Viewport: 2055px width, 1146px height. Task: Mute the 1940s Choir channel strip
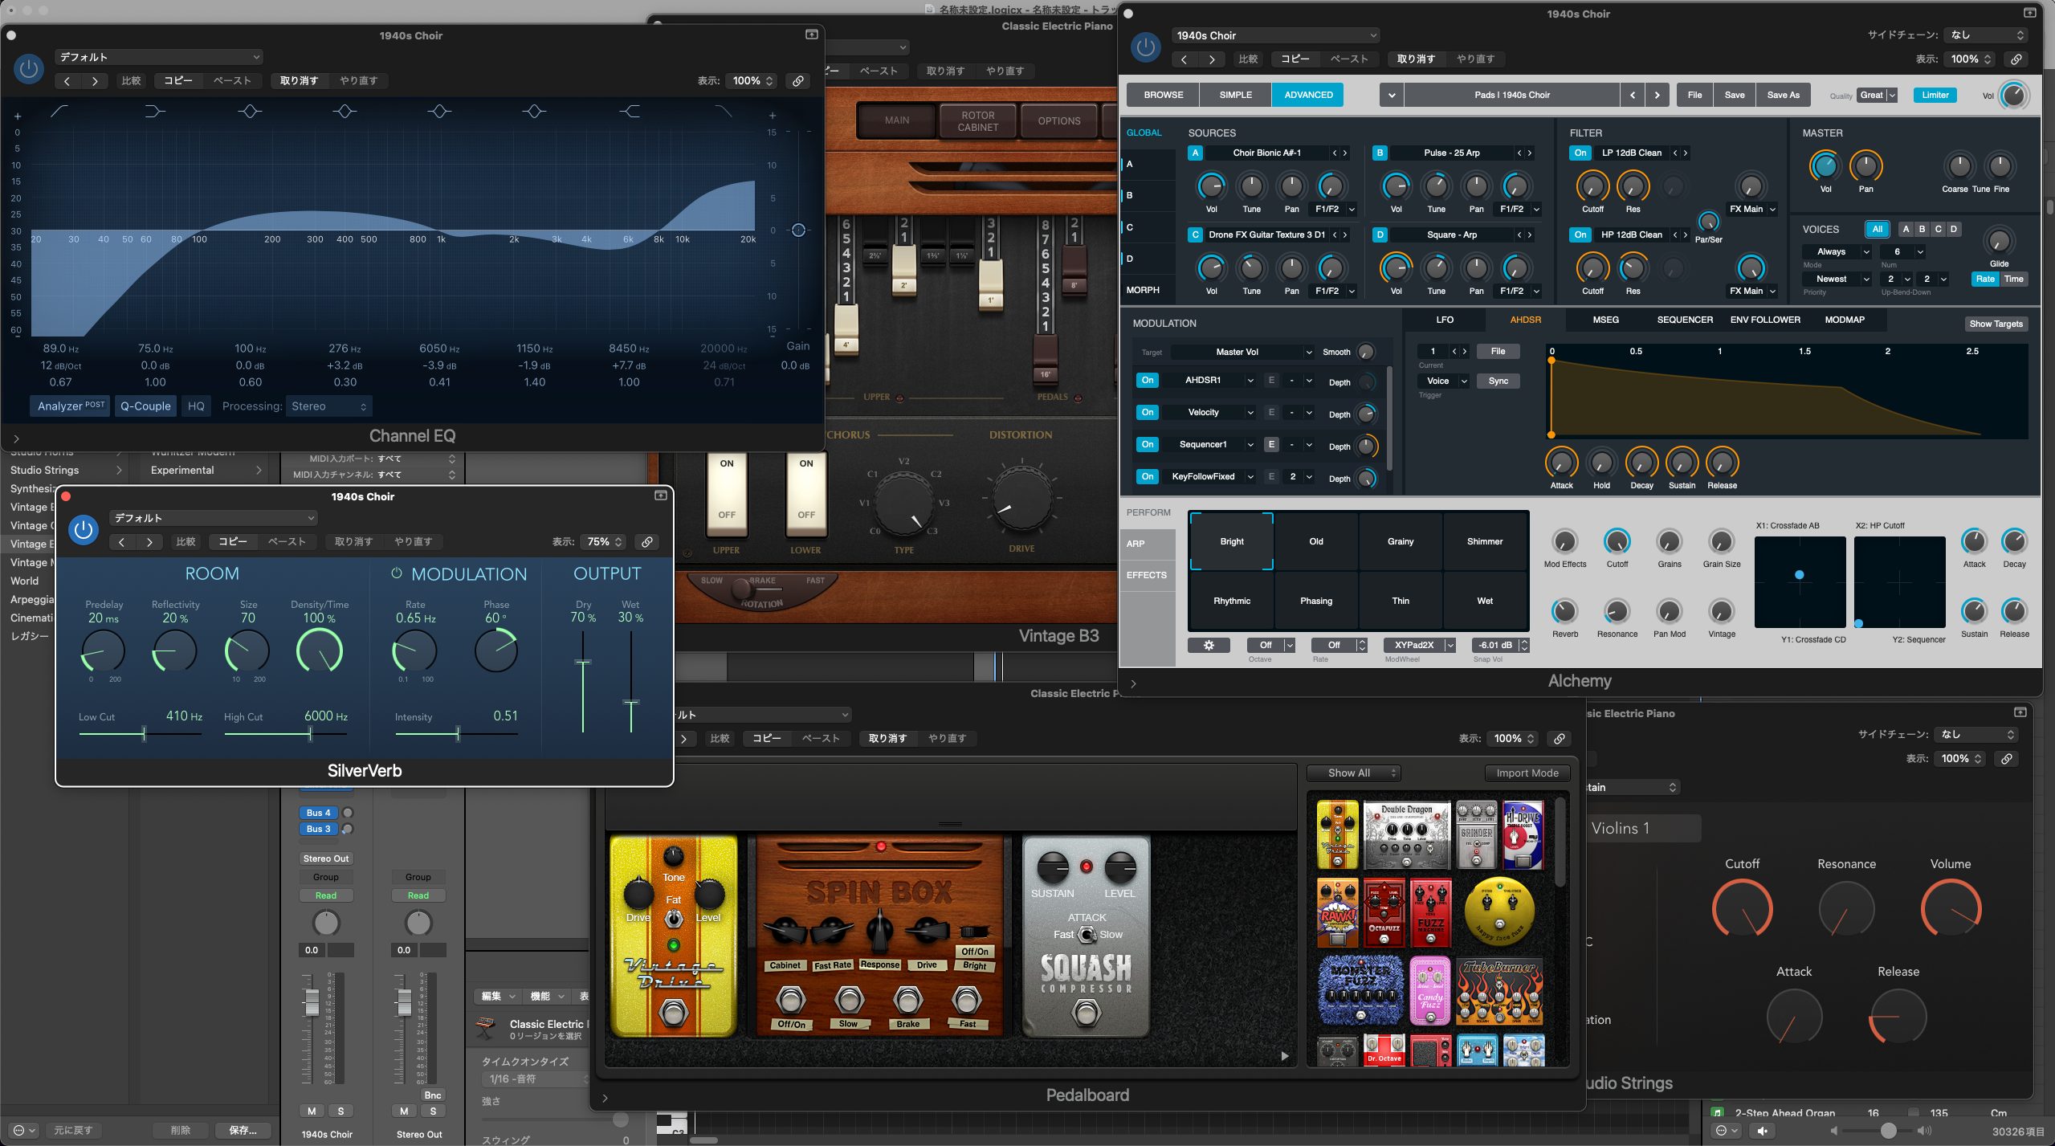tap(312, 1111)
